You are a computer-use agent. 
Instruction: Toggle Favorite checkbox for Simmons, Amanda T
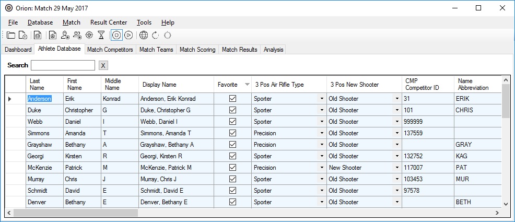click(232, 133)
